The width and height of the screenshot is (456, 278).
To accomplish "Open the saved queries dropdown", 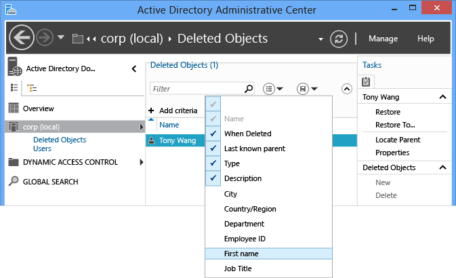I will (x=307, y=89).
